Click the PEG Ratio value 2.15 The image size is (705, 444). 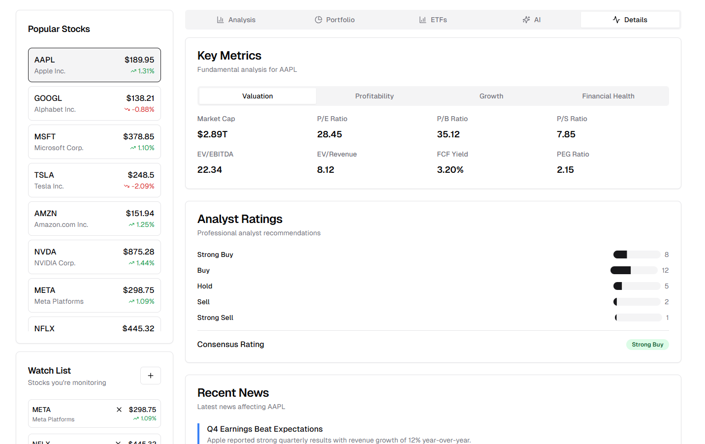pos(565,170)
